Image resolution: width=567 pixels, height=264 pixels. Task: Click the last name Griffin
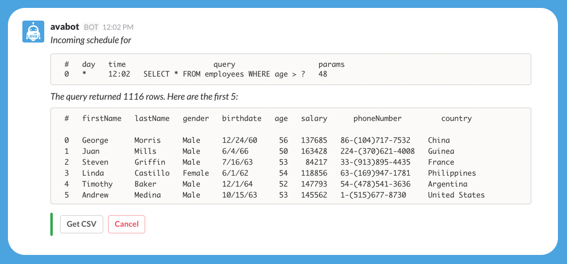[x=150, y=162]
